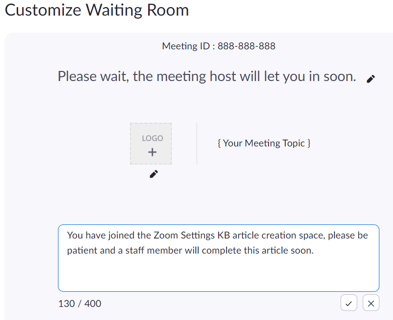Click the "Meeting ID" label
This screenshot has width=393, height=320.
pyautogui.click(x=186, y=46)
